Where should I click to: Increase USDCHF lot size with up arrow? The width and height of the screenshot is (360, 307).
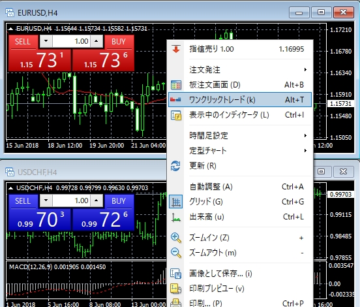[x=97, y=201]
